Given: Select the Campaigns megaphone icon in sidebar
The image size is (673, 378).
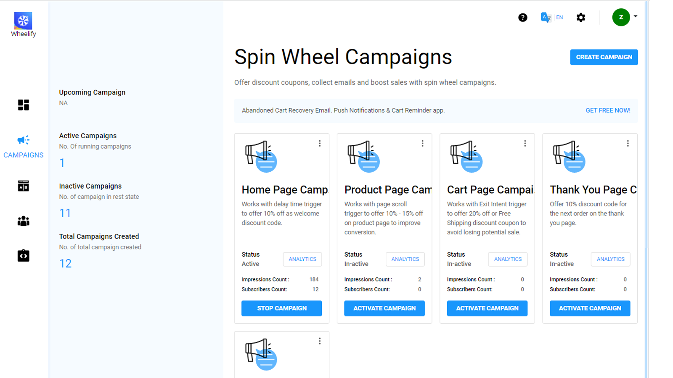Looking at the screenshot, I should tap(23, 140).
